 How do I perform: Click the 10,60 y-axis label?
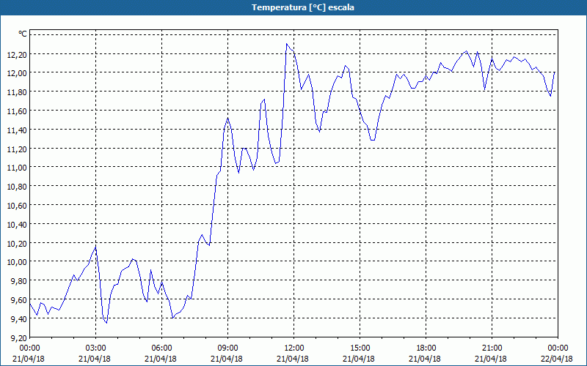[x=17, y=206]
